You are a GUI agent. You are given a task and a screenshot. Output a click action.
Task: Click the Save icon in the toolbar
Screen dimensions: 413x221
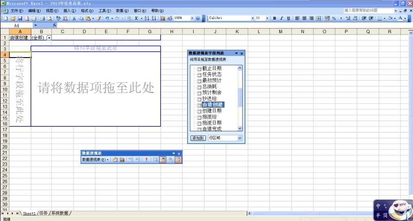tap(20, 18)
